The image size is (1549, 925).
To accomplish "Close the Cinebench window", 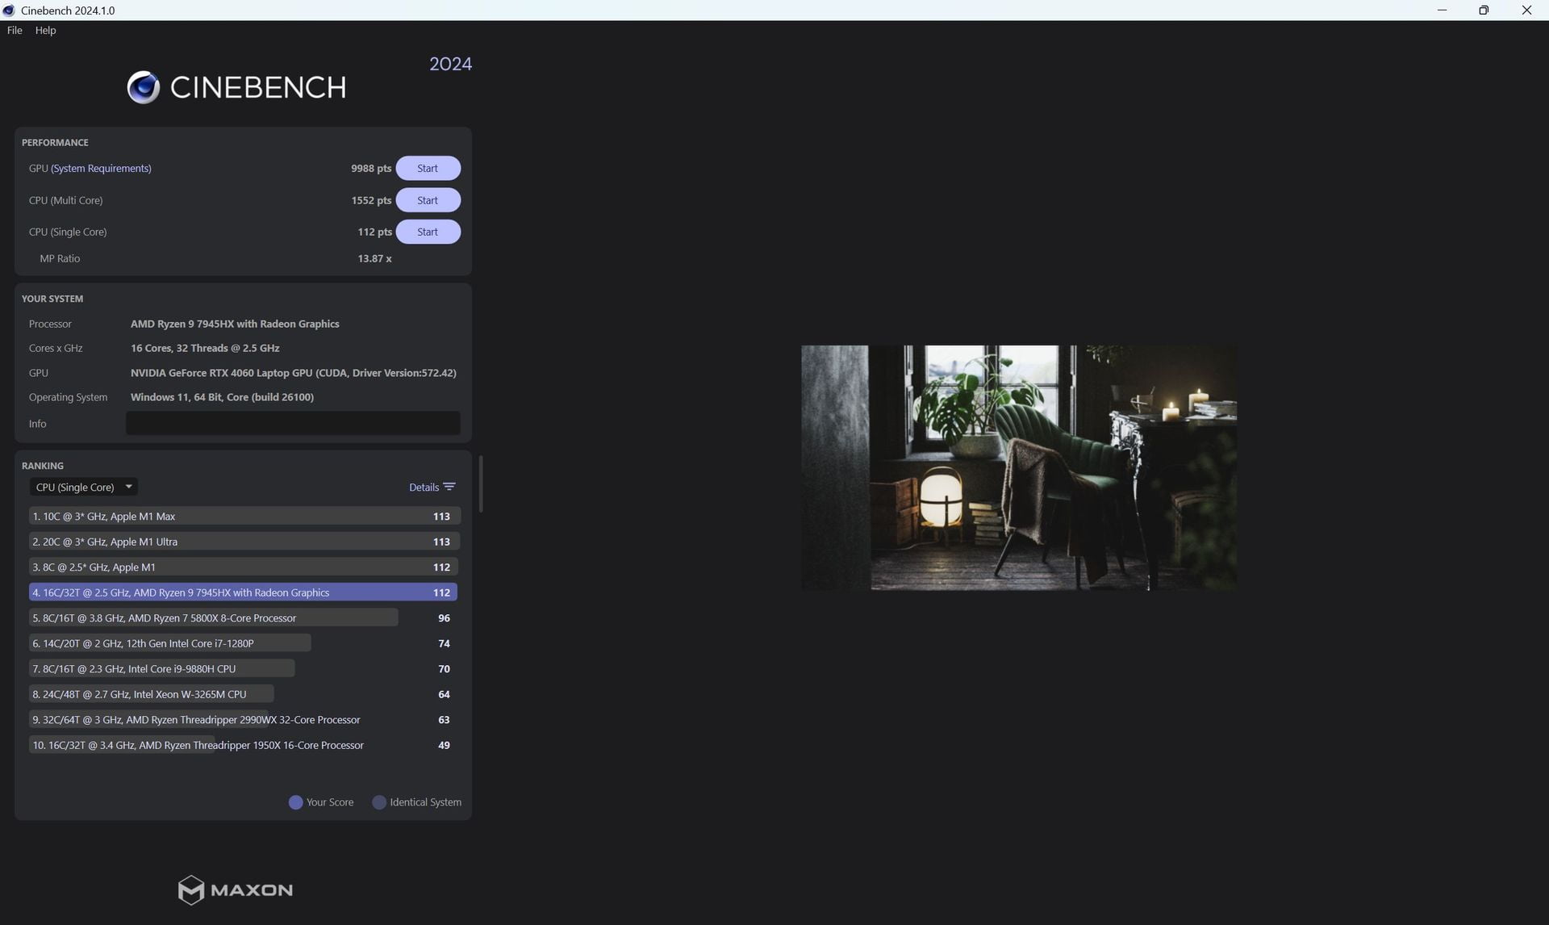I will 1526,10.
